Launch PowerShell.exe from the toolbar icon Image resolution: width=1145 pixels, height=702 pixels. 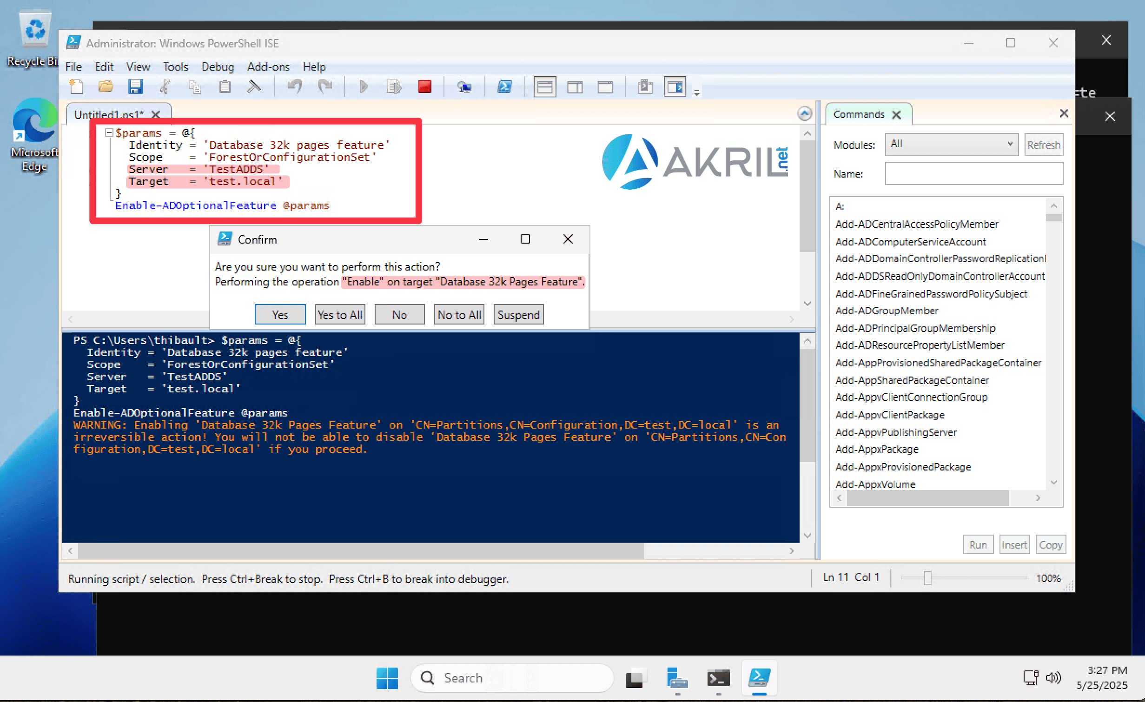click(x=504, y=87)
